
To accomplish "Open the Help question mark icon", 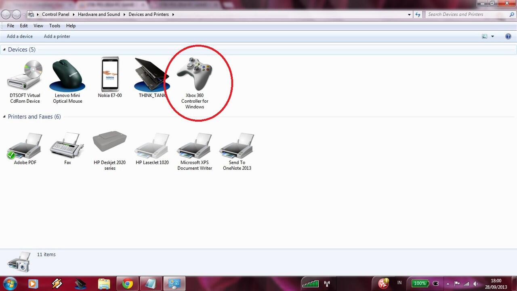I will pyautogui.click(x=508, y=36).
